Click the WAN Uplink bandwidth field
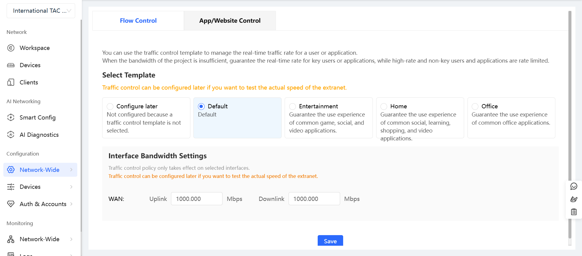This screenshot has width=582, height=256. pos(197,199)
